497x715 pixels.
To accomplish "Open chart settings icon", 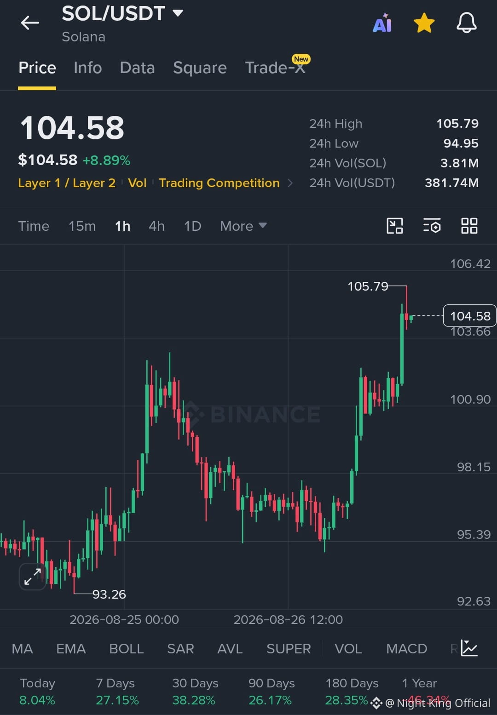I will pyautogui.click(x=432, y=226).
